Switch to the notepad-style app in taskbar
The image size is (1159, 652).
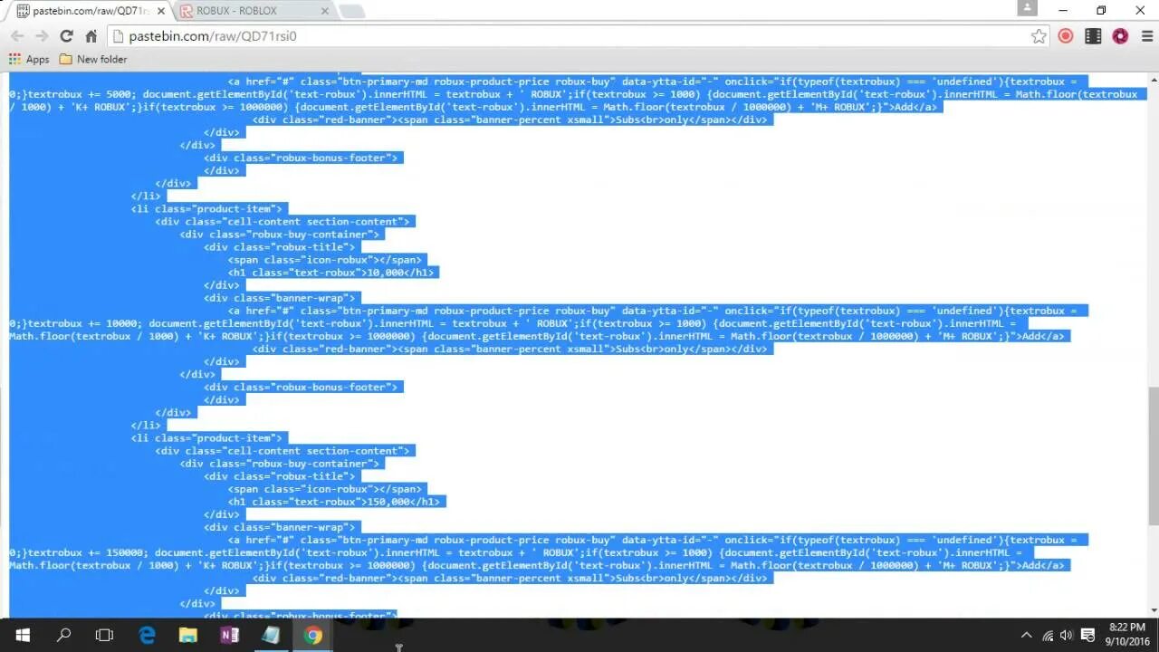[x=271, y=636]
